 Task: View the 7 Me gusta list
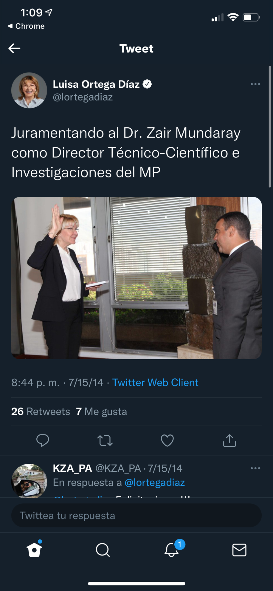[102, 411]
